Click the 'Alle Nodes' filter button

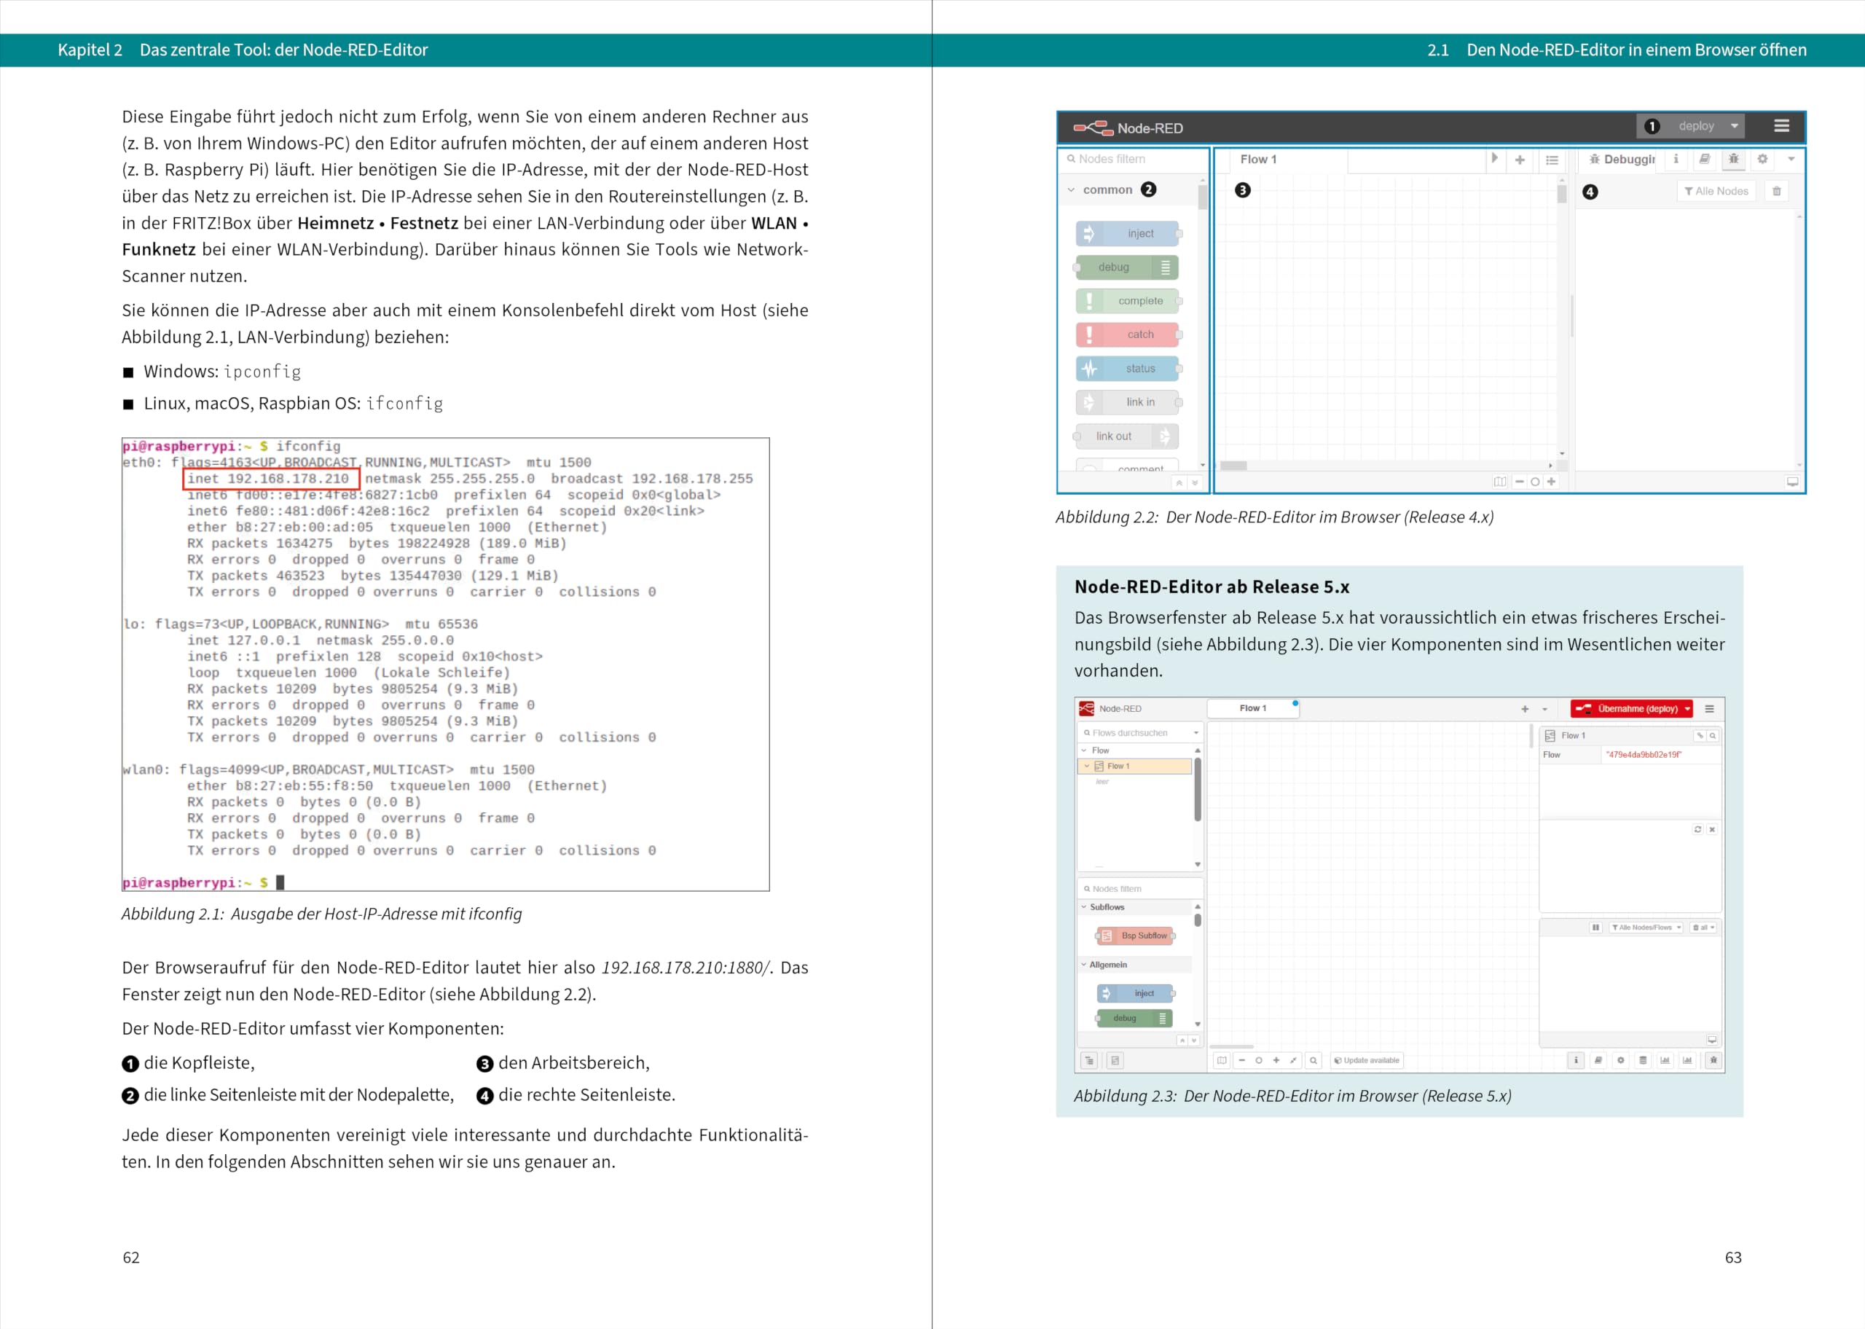(x=1716, y=192)
